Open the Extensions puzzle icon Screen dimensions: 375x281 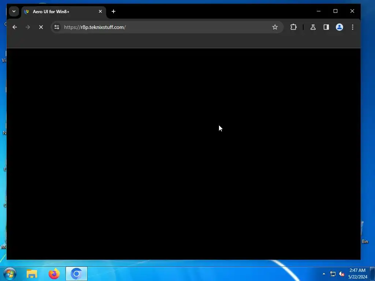click(293, 27)
